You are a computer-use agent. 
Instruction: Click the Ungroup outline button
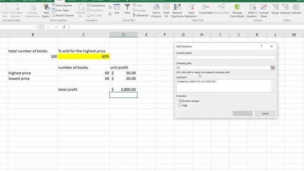tap(285, 10)
